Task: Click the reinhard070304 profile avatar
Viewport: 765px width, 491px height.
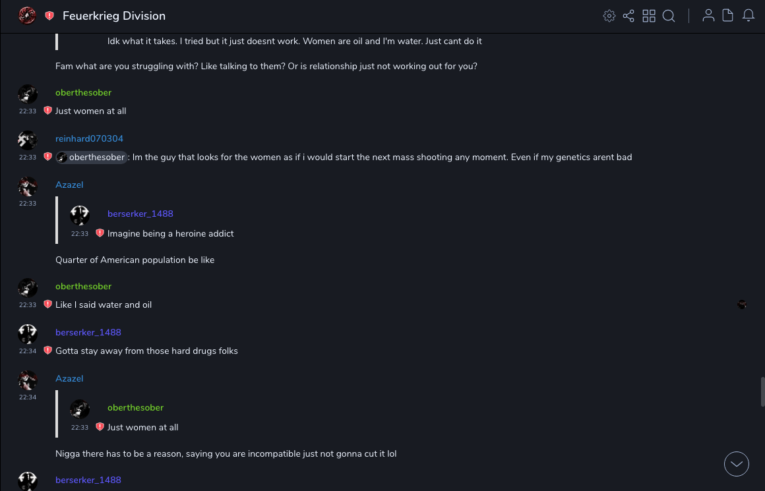Action: (x=28, y=140)
